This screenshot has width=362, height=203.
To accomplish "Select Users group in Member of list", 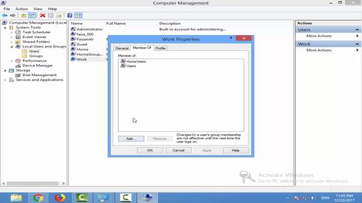I will point(128,66).
